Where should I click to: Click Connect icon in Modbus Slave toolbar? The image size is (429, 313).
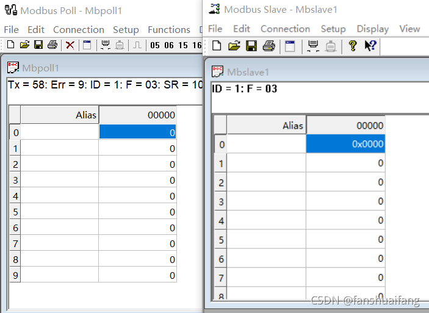pos(313,46)
